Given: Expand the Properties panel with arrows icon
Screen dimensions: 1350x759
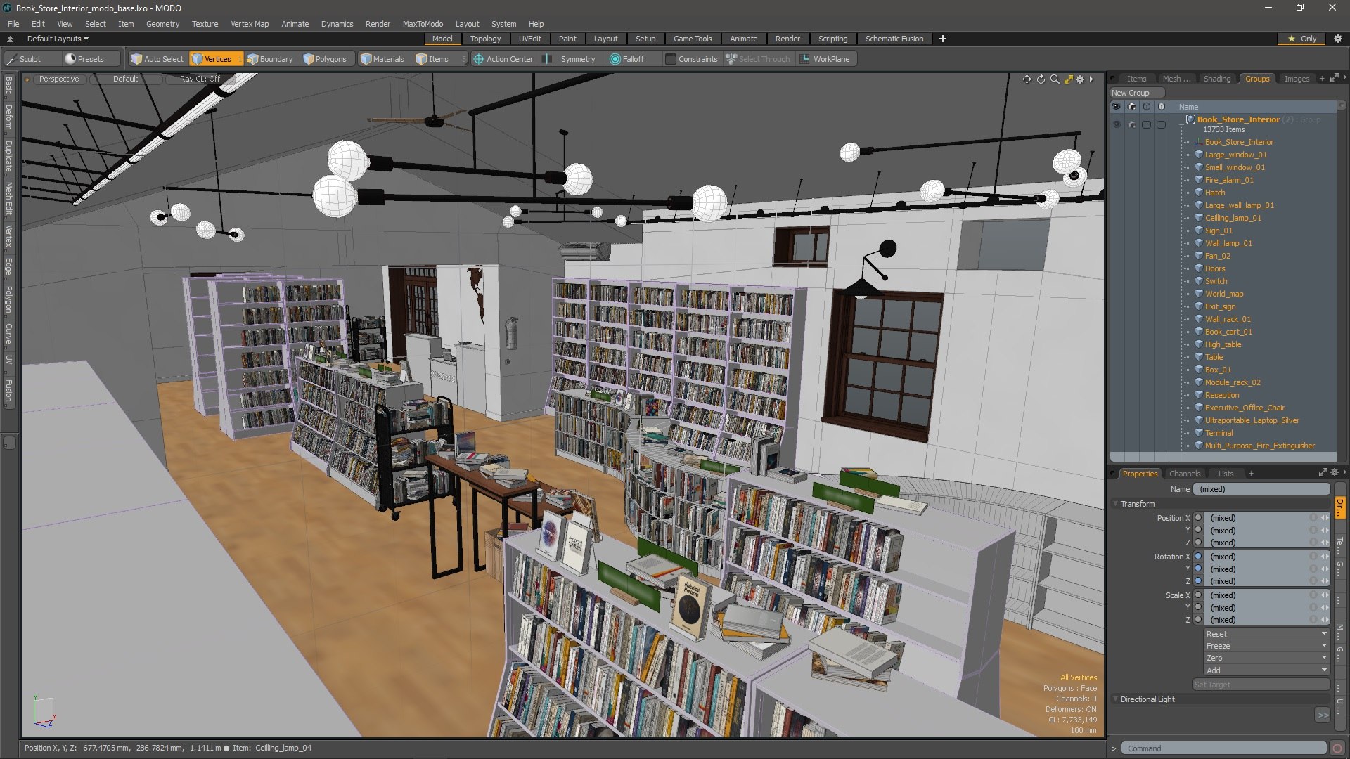Looking at the screenshot, I should coord(1323,473).
